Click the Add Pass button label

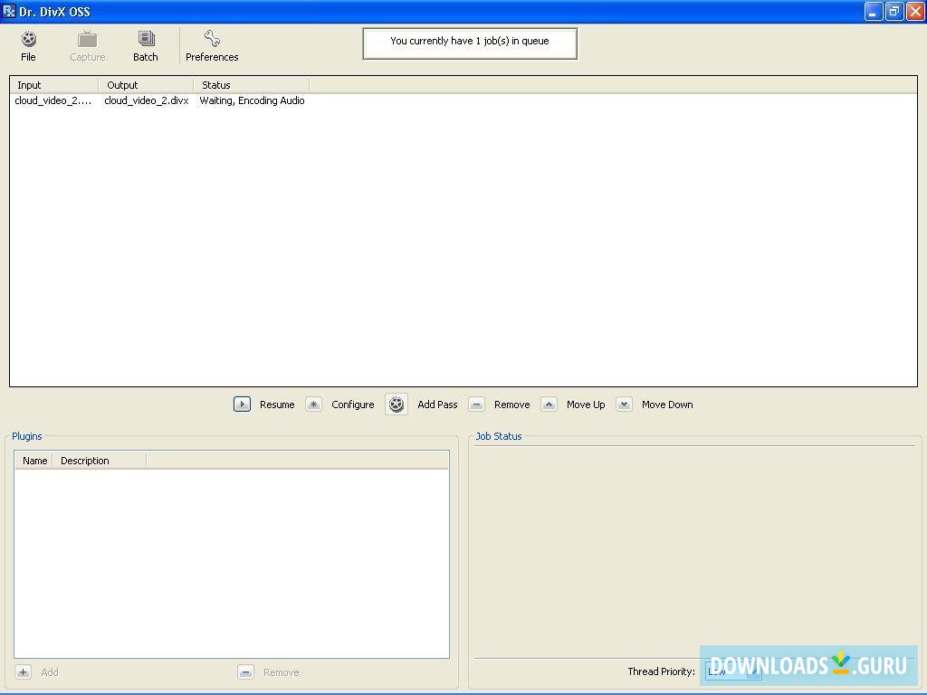coord(437,405)
